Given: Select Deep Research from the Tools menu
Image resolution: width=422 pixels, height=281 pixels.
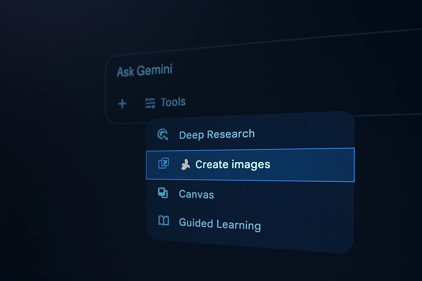Looking at the screenshot, I should (x=217, y=134).
